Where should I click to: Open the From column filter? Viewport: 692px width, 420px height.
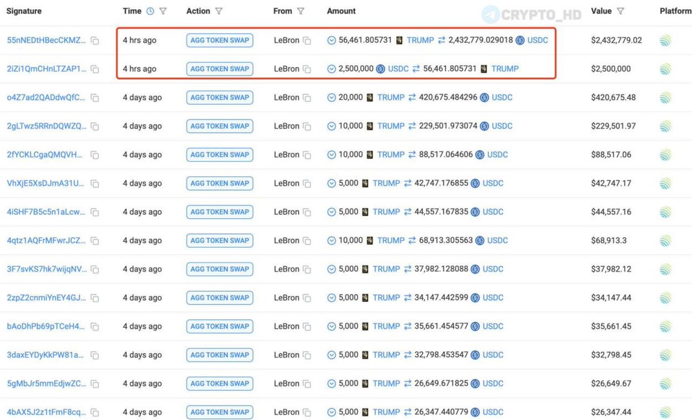coord(300,11)
